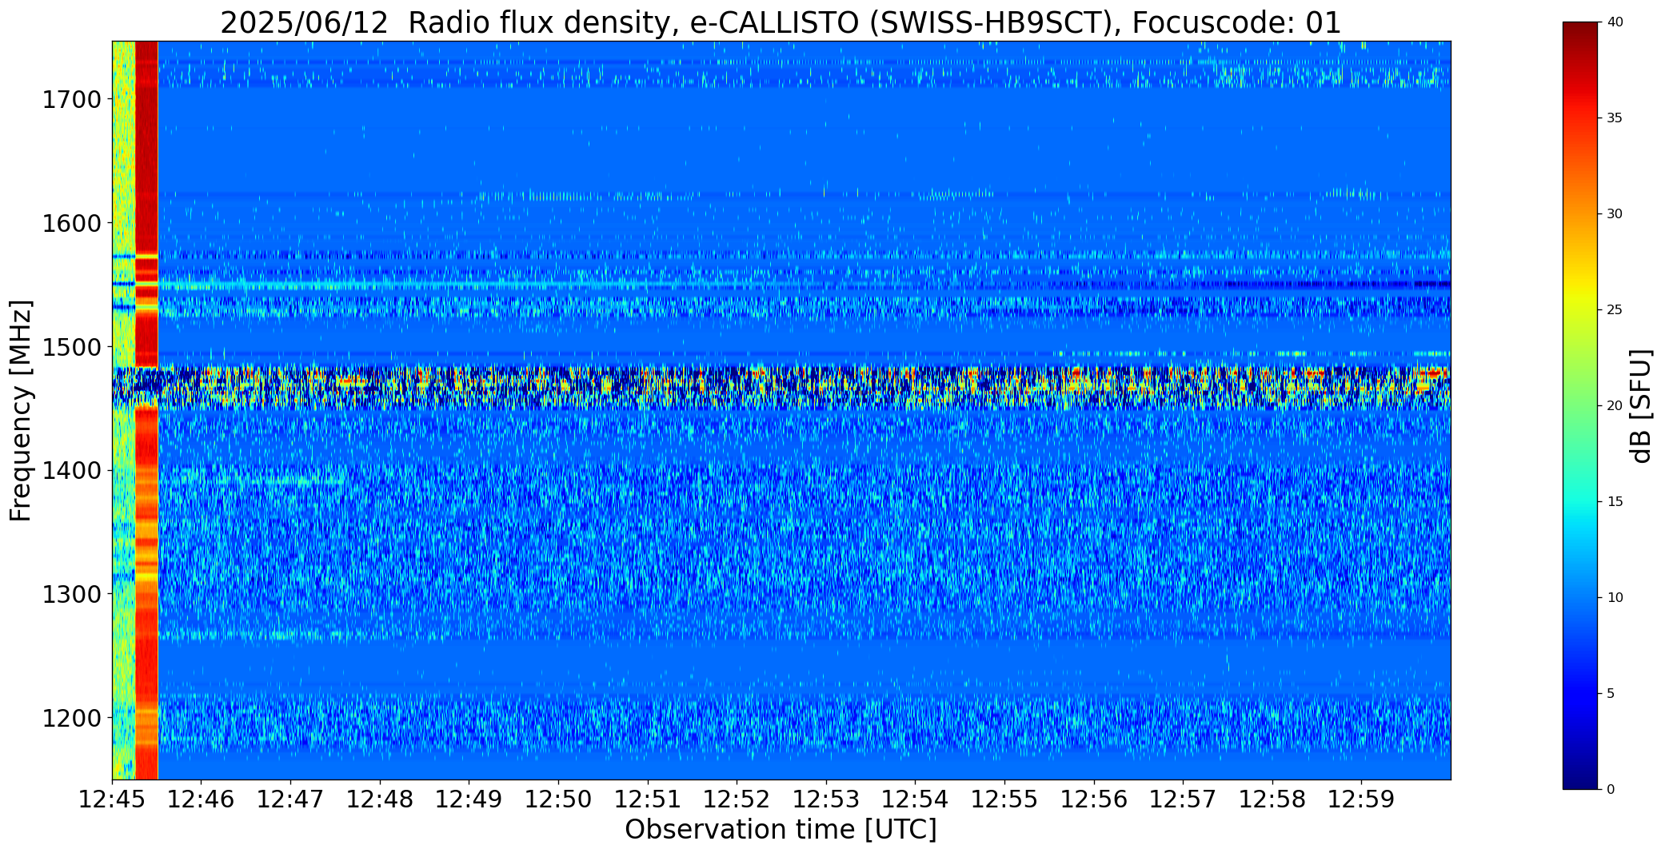Click the 12:45 time tick label
This screenshot has height=853, width=1665.
coord(112,799)
